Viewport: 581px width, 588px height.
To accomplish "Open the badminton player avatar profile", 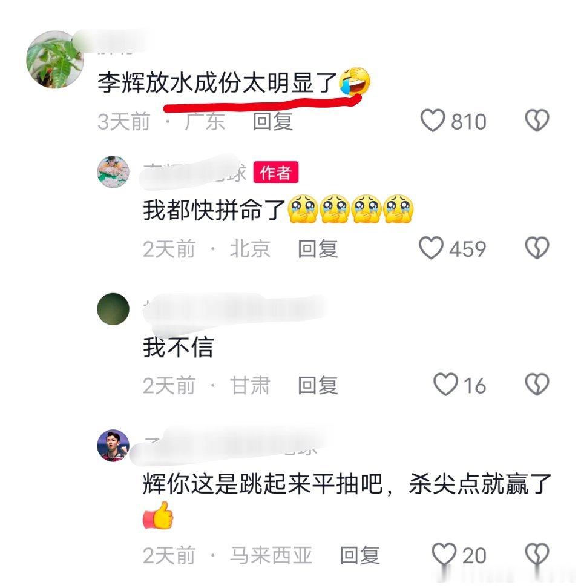I will click(113, 445).
